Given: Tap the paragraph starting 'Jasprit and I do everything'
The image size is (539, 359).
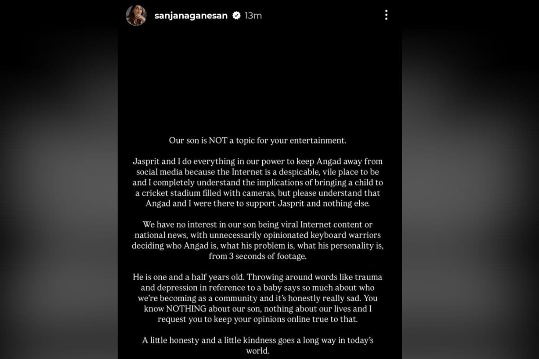Looking at the screenshot, I should click(x=258, y=182).
